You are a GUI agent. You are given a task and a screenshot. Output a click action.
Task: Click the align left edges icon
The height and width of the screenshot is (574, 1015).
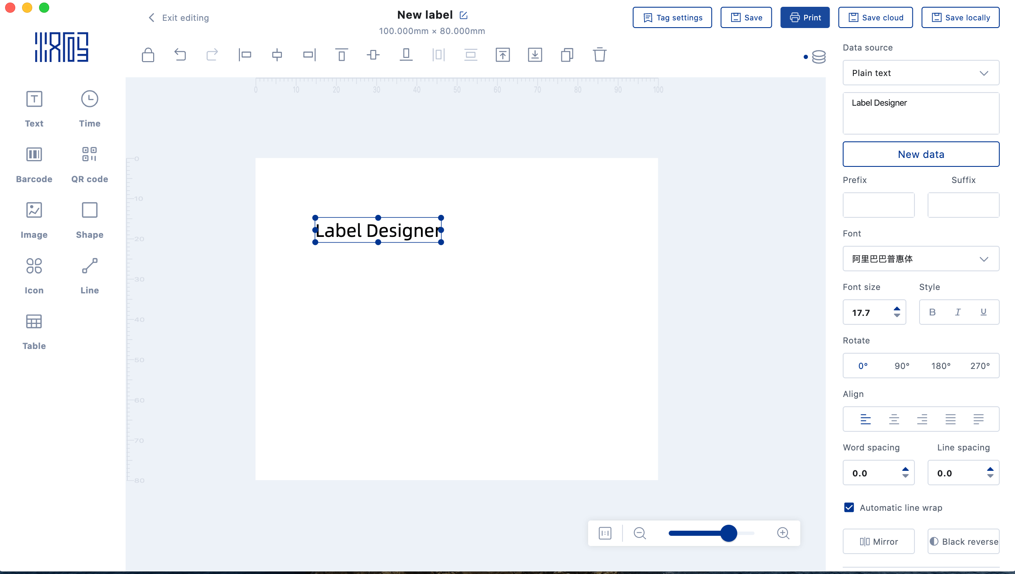point(245,55)
